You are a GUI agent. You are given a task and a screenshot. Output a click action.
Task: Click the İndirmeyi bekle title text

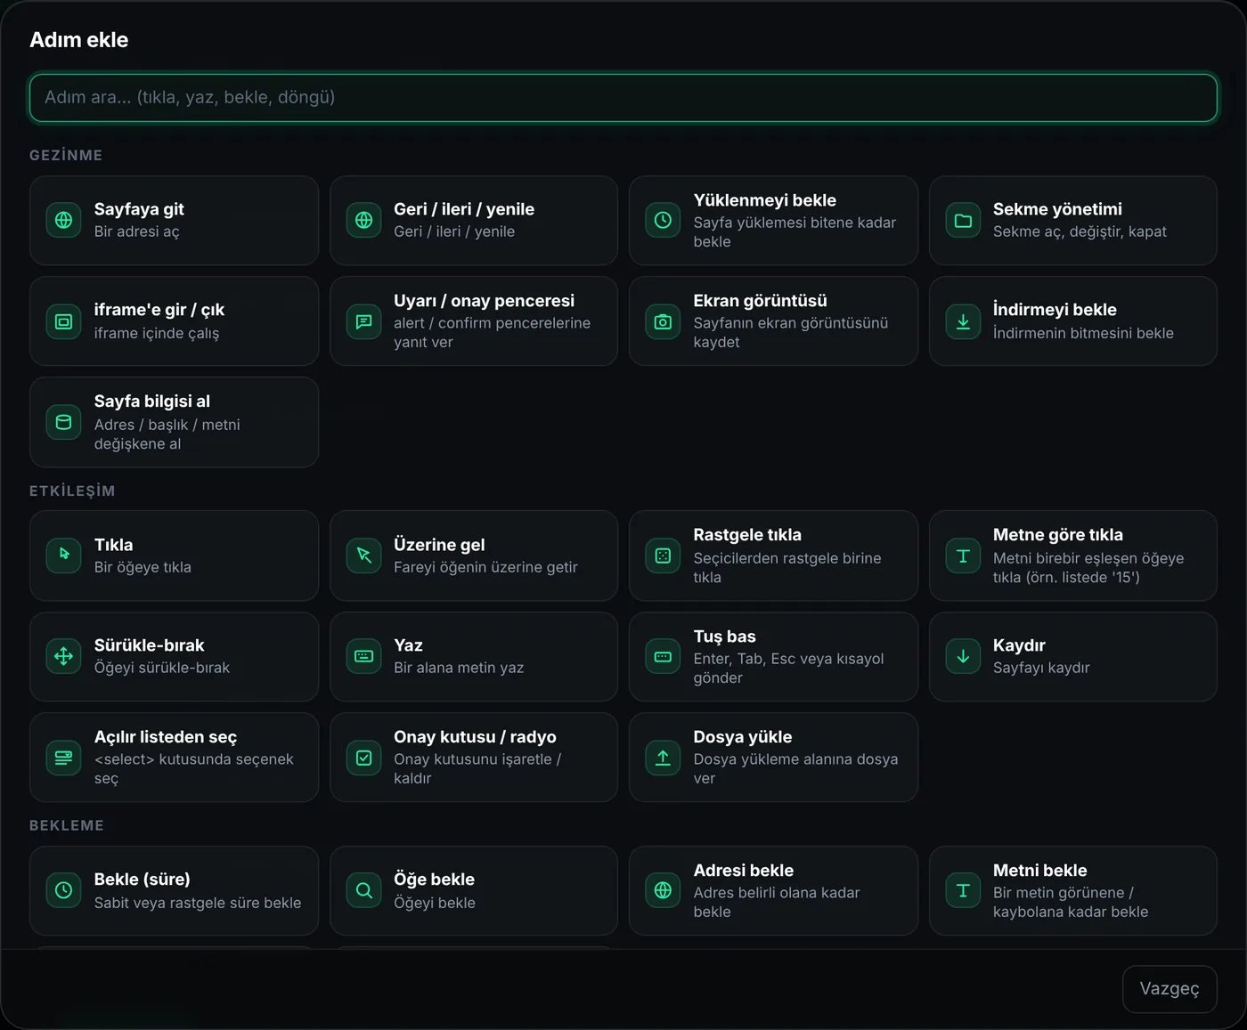pyautogui.click(x=1055, y=310)
